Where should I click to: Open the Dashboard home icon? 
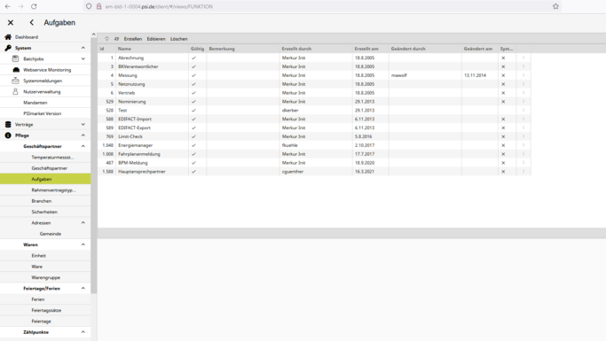[8, 37]
